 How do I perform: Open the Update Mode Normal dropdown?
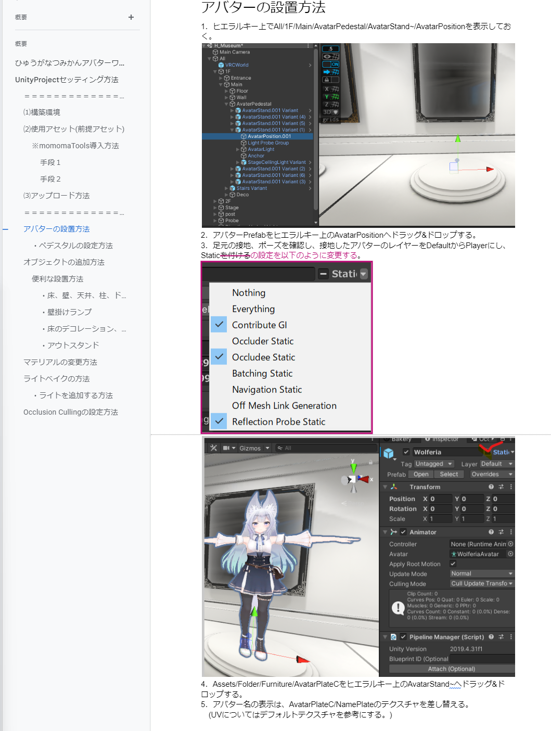[482, 573]
